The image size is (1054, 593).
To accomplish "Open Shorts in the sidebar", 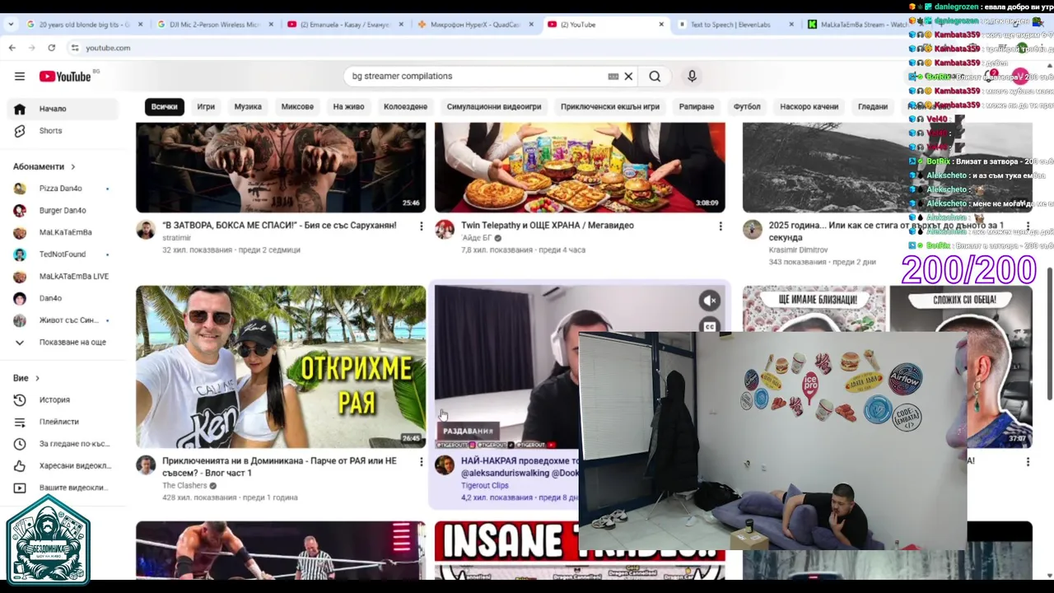I will point(62,131).
